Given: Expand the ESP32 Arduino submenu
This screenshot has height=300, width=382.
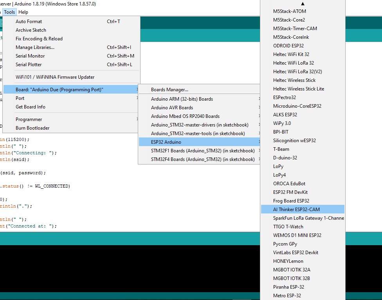Looking at the screenshot, I should 199,142.
